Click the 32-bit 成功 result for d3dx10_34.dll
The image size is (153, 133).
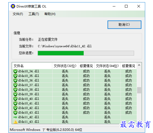86,71
